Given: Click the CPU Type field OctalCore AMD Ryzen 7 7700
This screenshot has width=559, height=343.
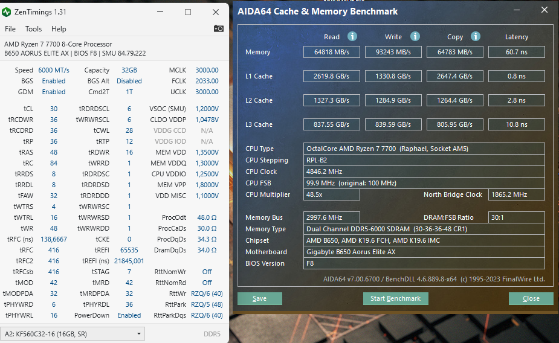Looking at the screenshot, I should coord(424,149).
